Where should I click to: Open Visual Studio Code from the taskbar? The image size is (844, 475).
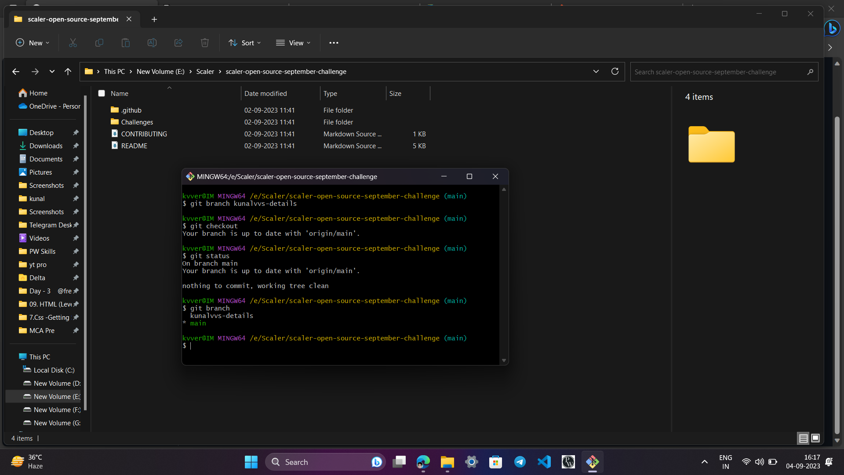544,462
